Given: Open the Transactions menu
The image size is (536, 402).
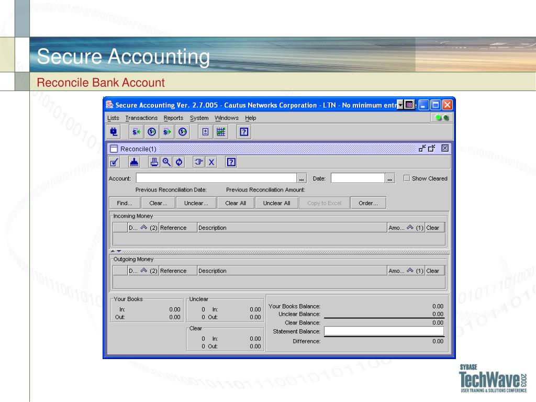Looking at the screenshot, I should click(141, 118).
